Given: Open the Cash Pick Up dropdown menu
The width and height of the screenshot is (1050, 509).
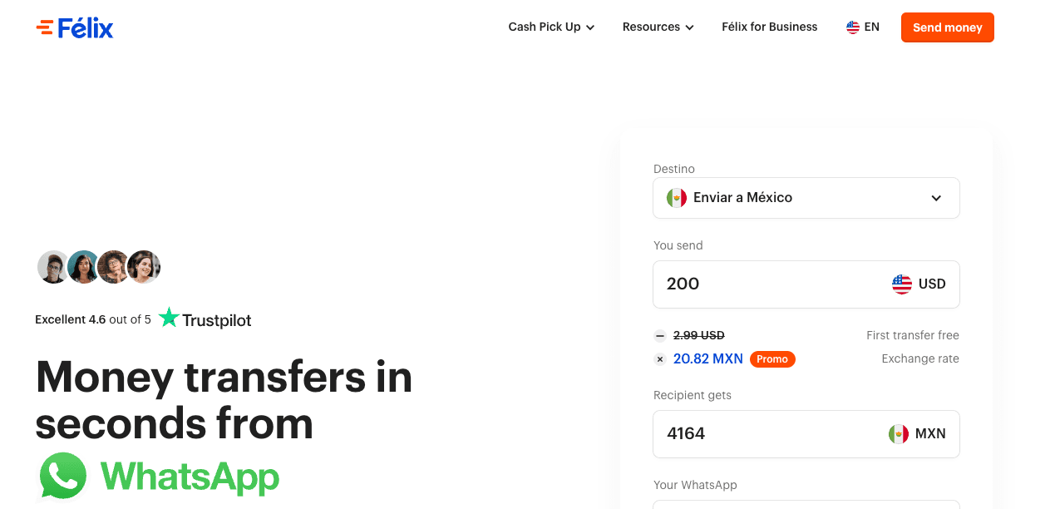Looking at the screenshot, I should pos(551,27).
